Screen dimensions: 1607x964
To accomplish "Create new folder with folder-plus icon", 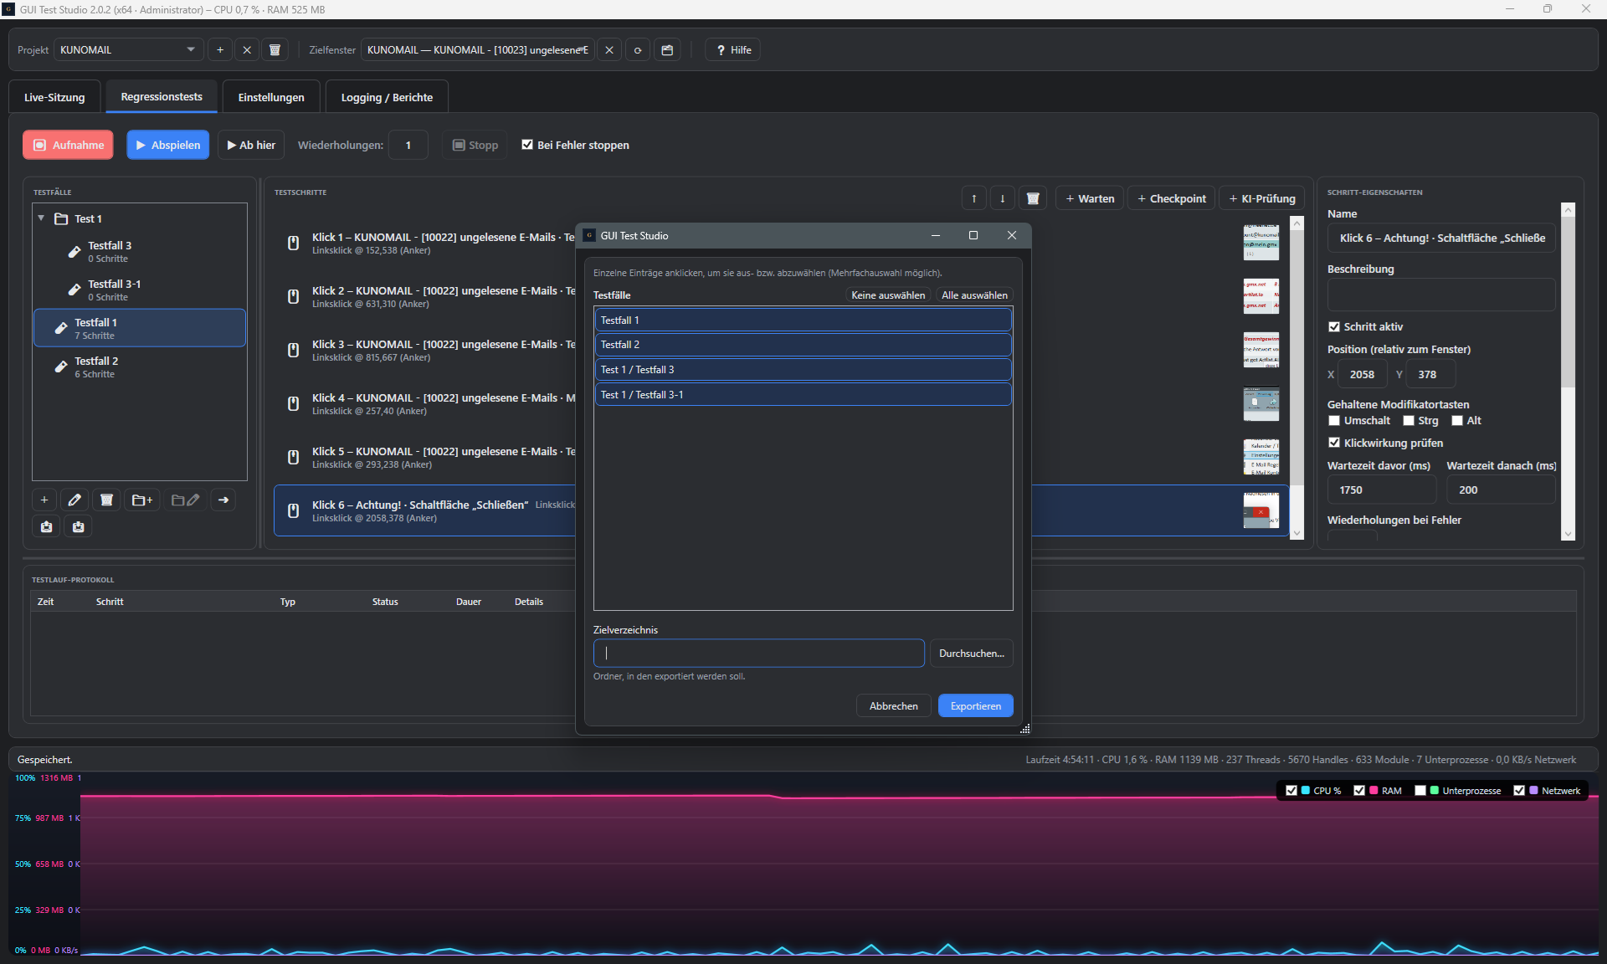I will click(142, 500).
